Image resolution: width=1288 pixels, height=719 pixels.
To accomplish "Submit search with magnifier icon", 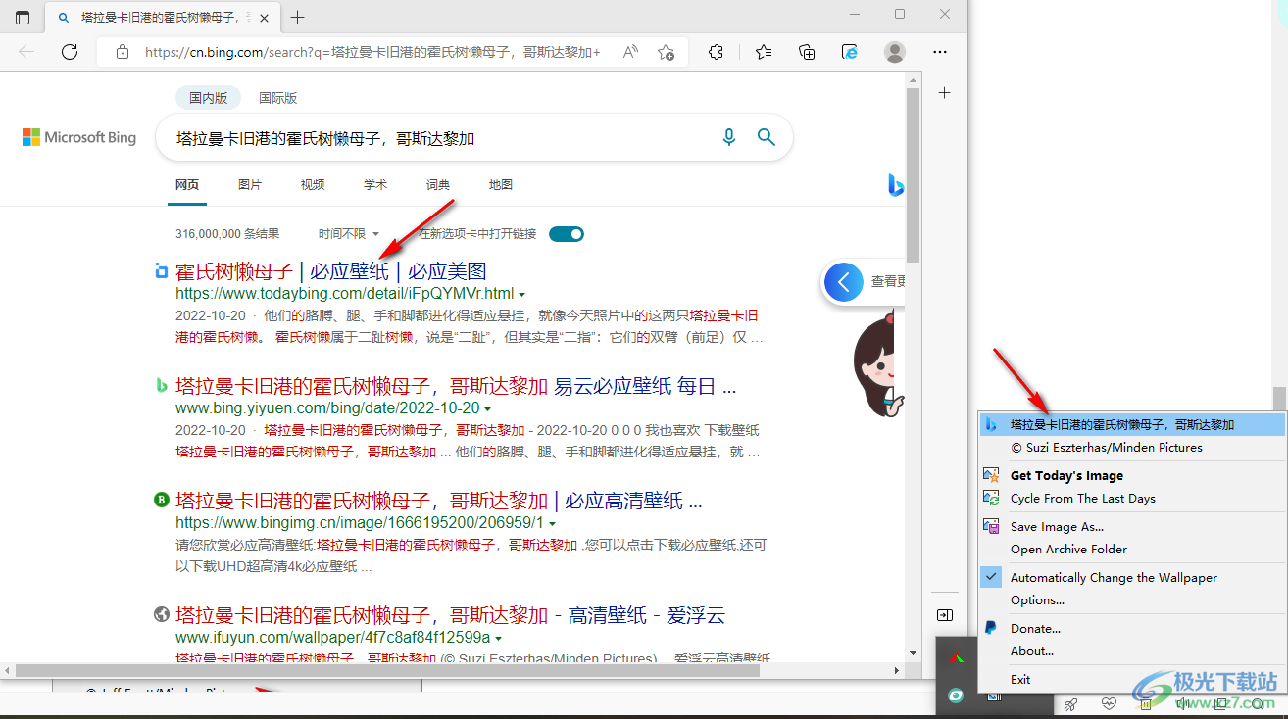I will tap(767, 137).
